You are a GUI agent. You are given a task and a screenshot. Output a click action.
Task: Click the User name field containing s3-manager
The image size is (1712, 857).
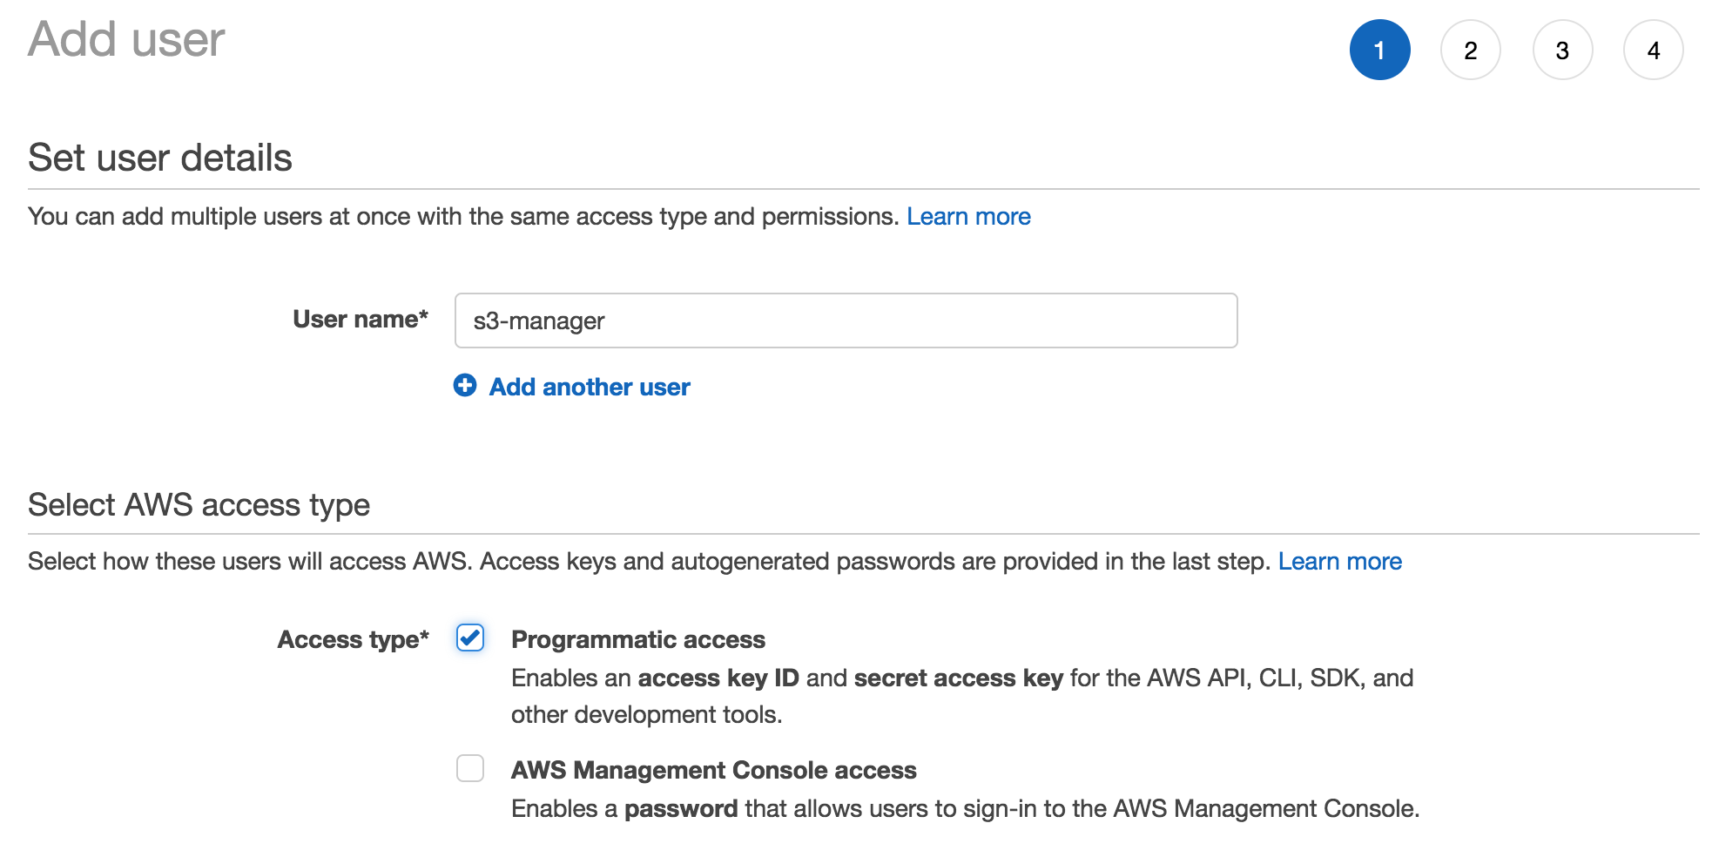pos(846,321)
